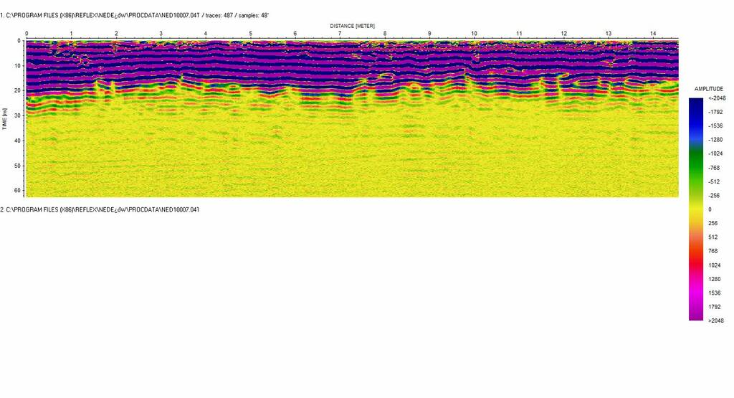The height and width of the screenshot is (398, 734).
Task: Click the yellow zero-level region of color bar
Action: point(695,209)
